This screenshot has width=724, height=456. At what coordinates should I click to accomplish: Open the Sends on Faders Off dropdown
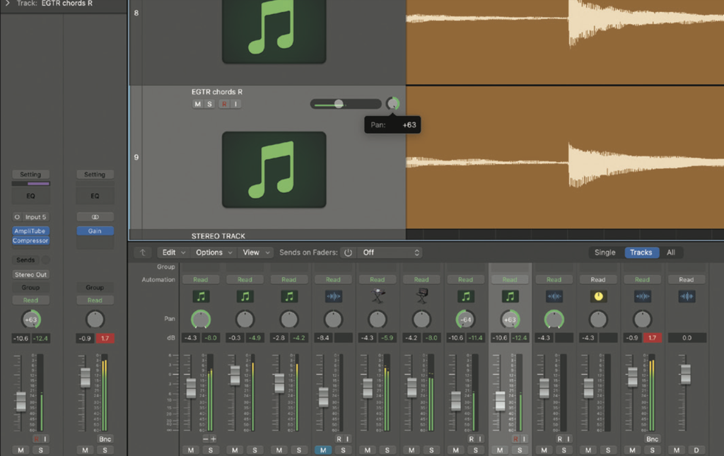[x=390, y=252]
